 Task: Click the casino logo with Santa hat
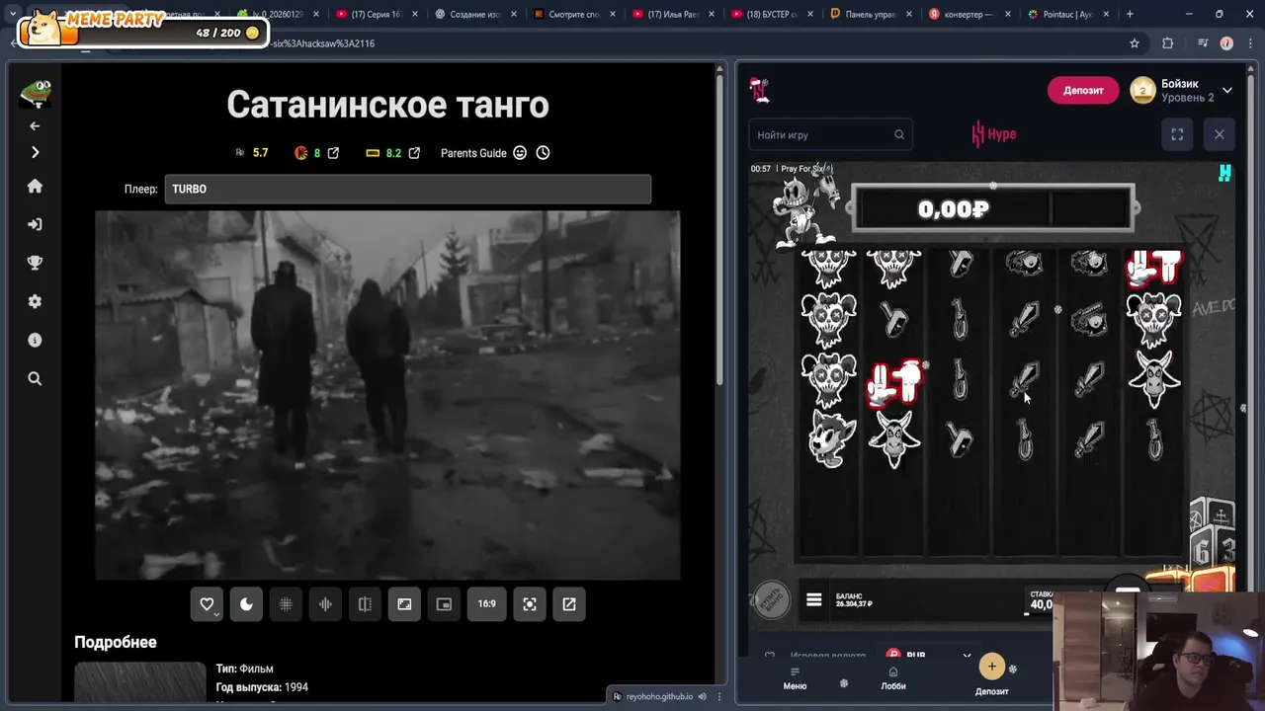(x=759, y=90)
